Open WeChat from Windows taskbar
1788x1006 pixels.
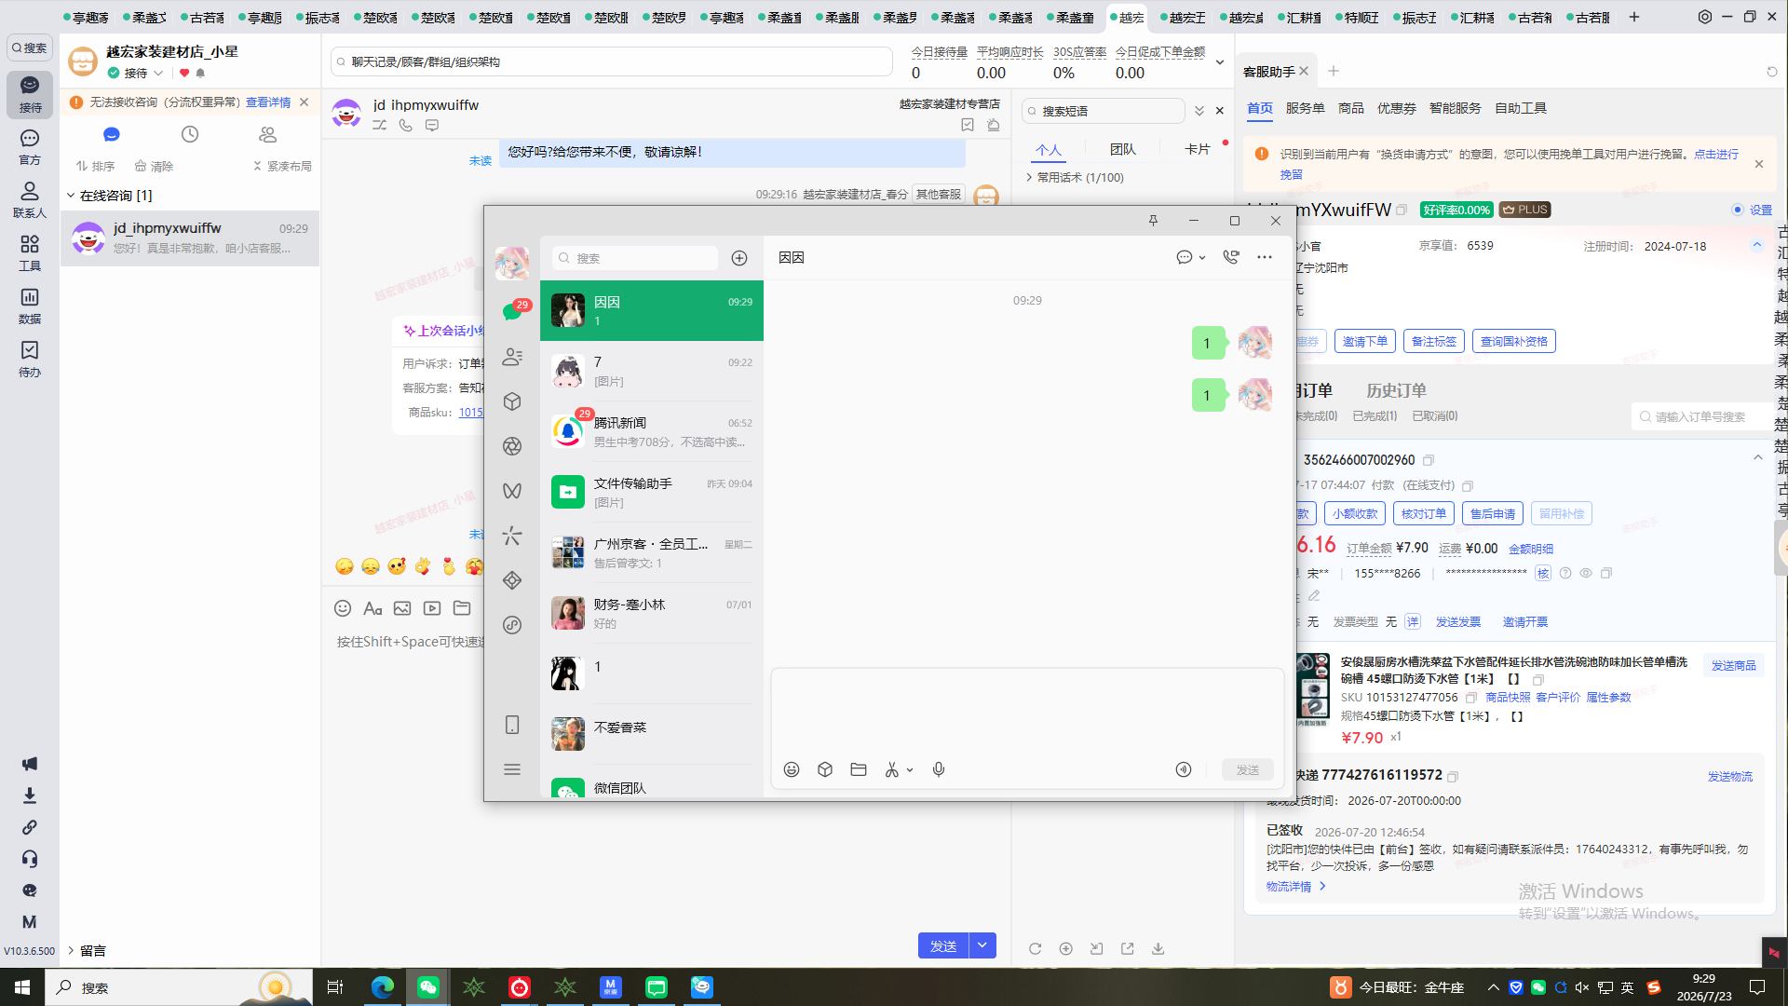[x=428, y=987]
